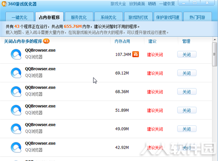
Task: Click QQBrowser.exe name in the 51.89M row
Action: pos(40,106)
